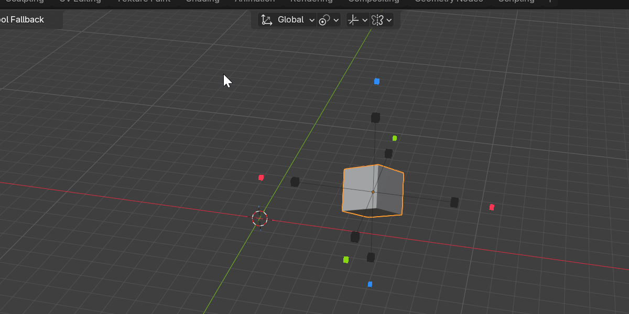Click the black gizmo handle left of the cube
629x314 pixels.
click(x=295, y=182)
